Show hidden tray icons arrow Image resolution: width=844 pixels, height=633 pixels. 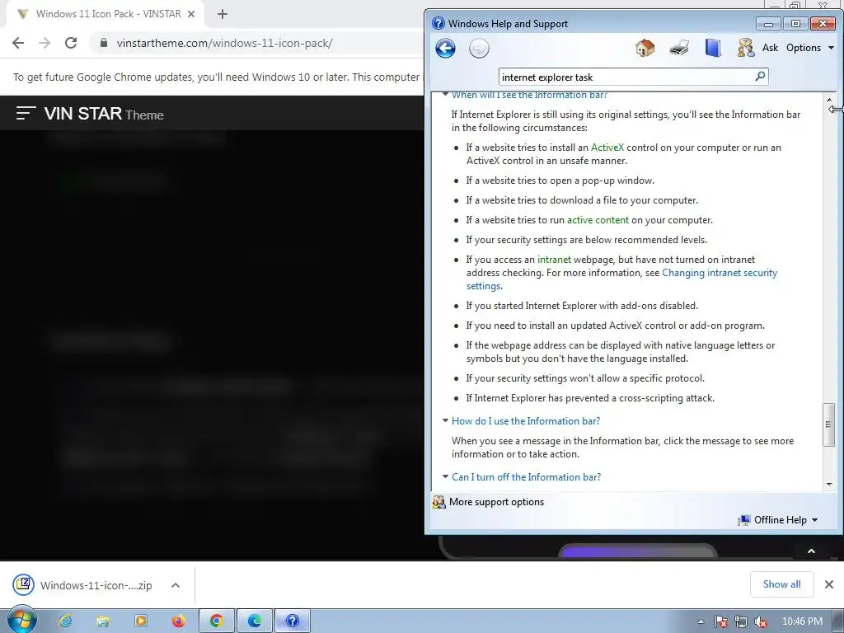701,621
